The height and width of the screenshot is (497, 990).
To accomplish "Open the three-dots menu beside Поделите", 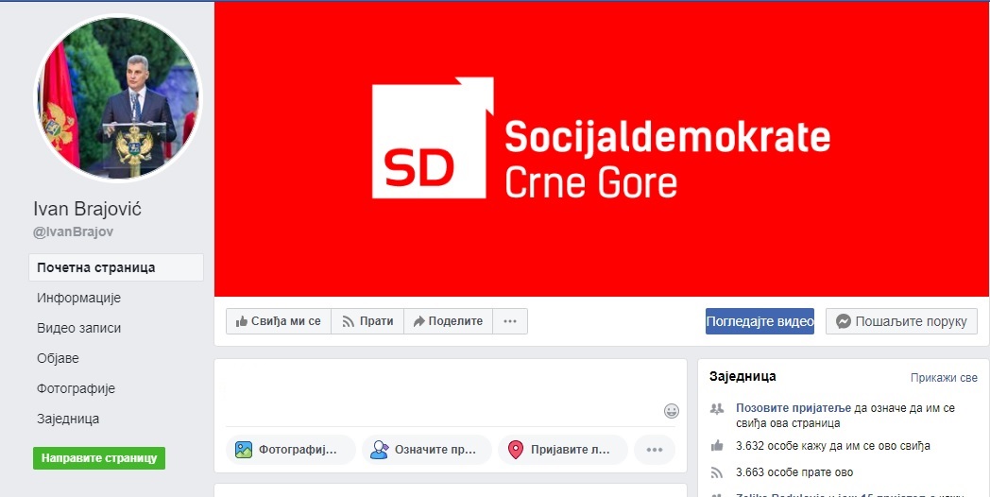I will 510,321.
